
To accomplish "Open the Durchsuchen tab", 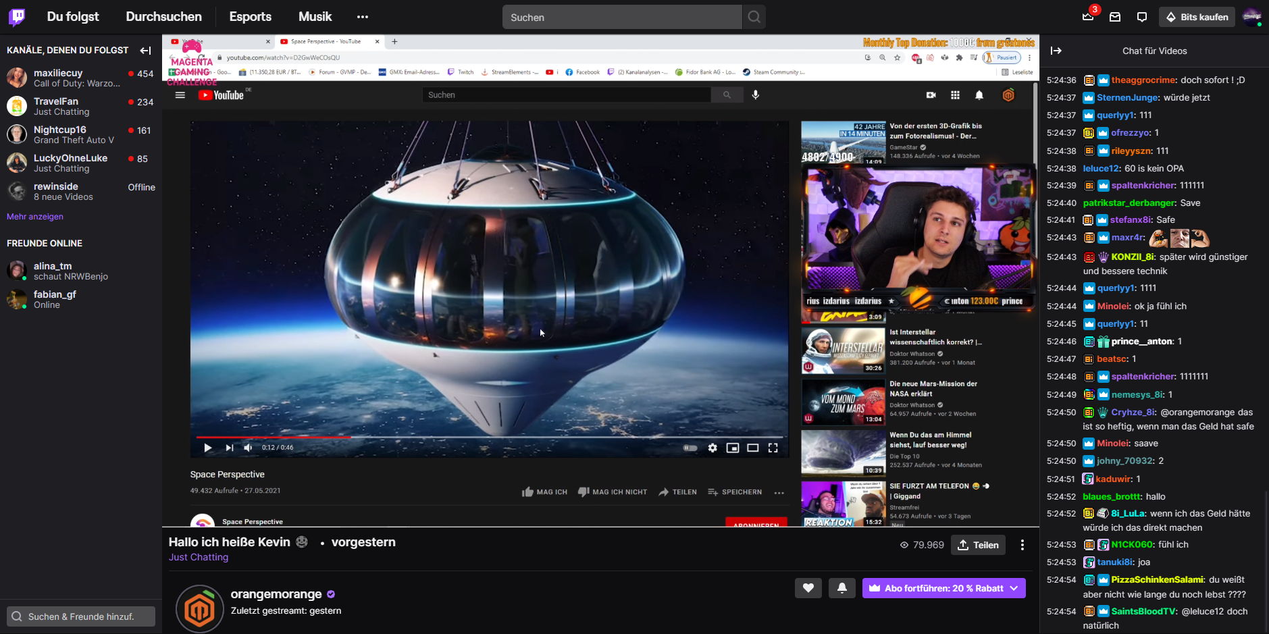I will point(163,17).
